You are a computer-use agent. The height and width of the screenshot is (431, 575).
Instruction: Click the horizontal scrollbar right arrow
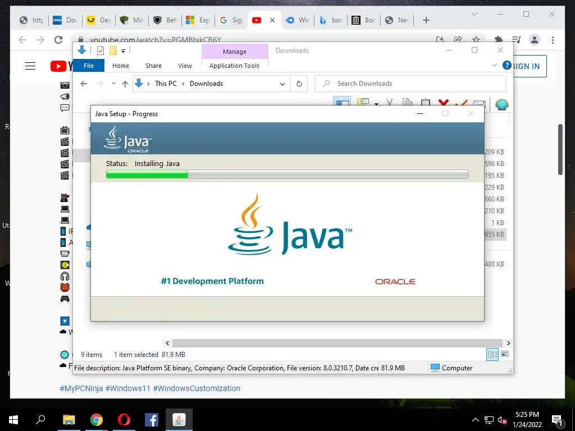click(508, 343)
